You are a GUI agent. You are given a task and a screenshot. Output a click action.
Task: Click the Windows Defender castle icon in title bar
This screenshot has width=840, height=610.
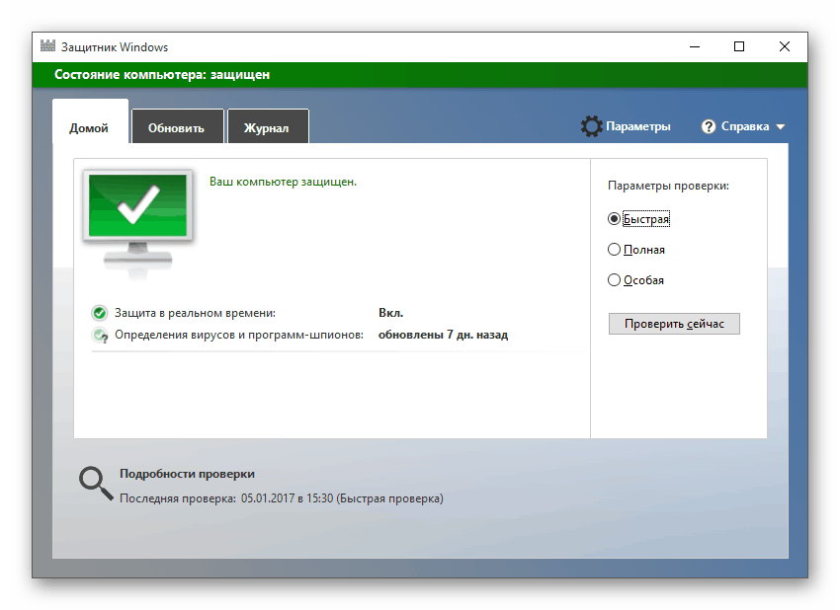(x=47, y=46)
